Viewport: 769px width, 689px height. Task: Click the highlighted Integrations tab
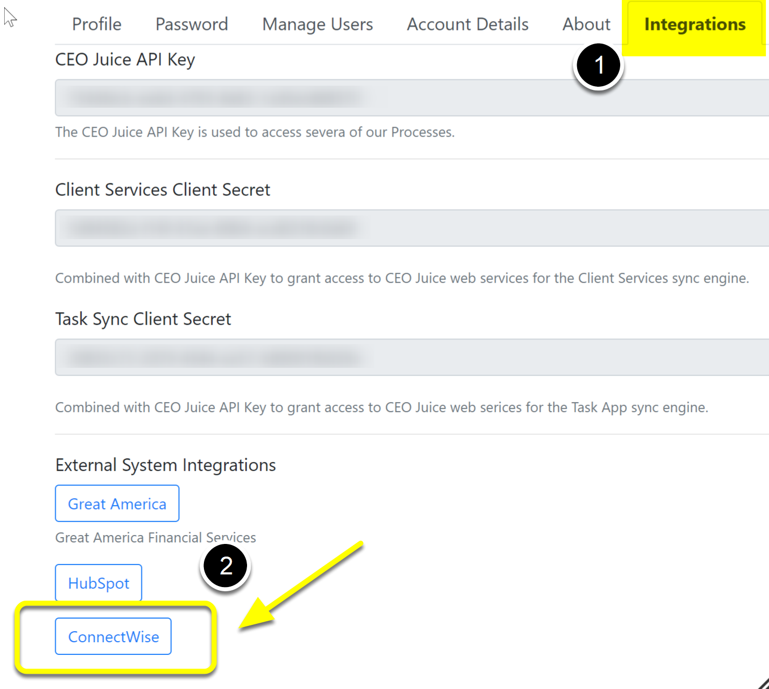point(694,24)
